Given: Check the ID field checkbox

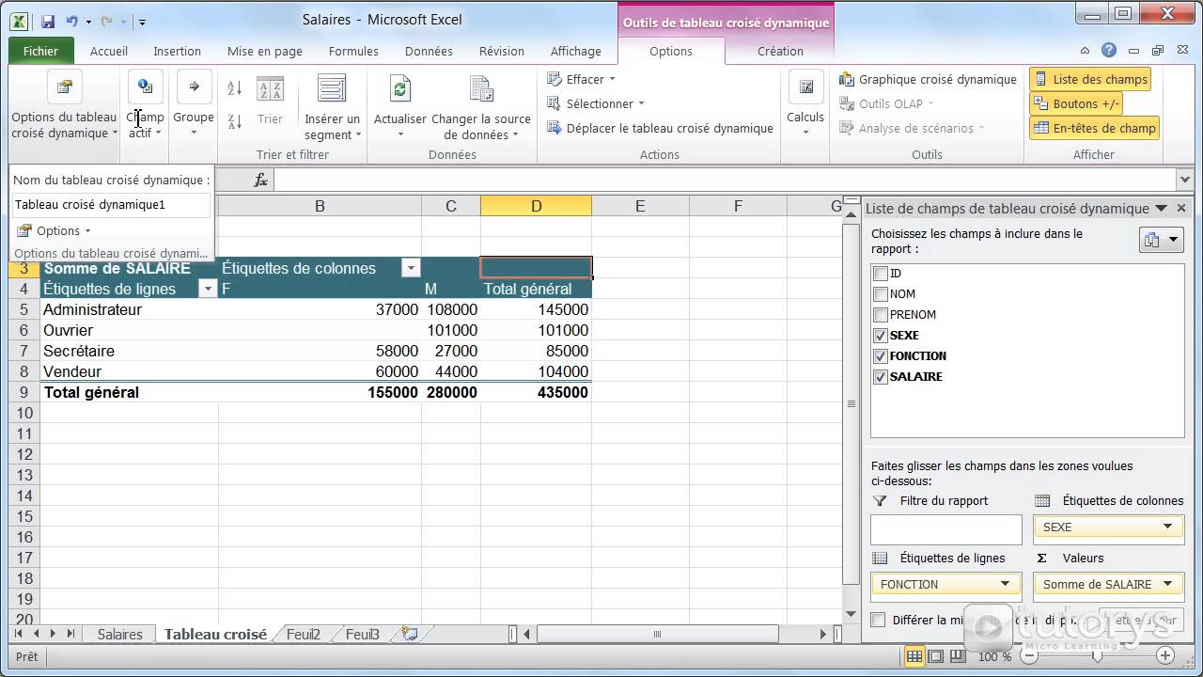Looking at the screenshot, I should 881,274.
